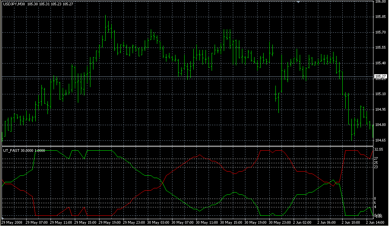
Task: Click the 105.55 price axis label
Action: click(380, 48)
